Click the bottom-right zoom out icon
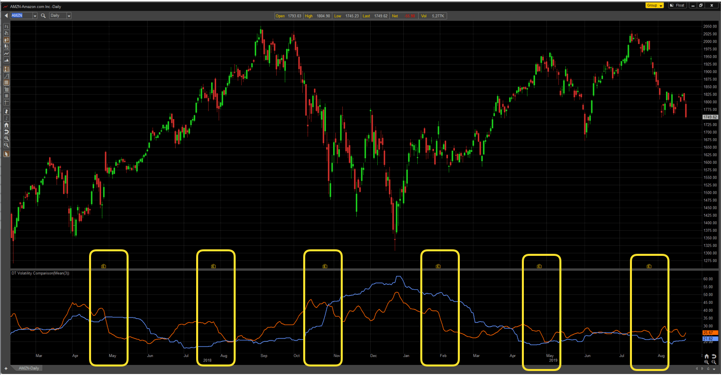Image resolution: width=721 pixels, height=375 pixels. click(714, 361)
